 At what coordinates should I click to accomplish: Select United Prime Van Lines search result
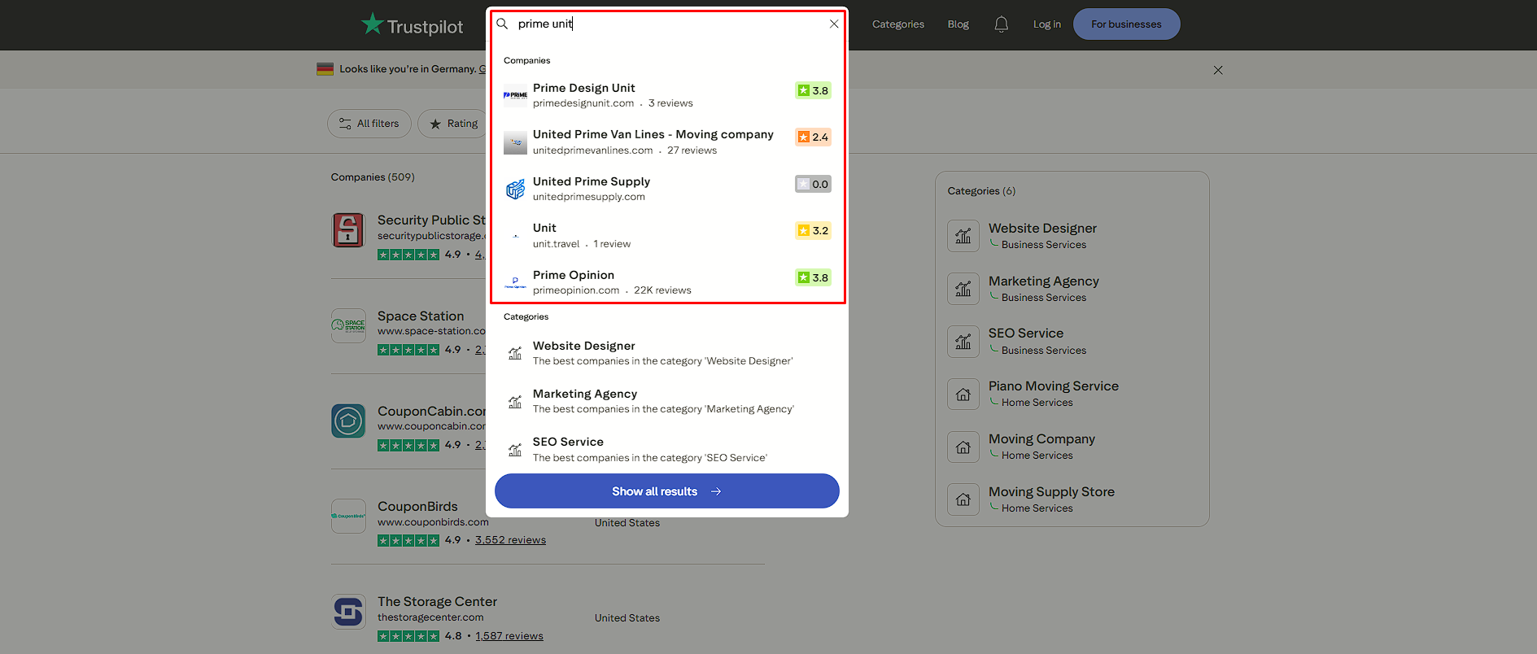pyautogui.click(x=667, y=142)
